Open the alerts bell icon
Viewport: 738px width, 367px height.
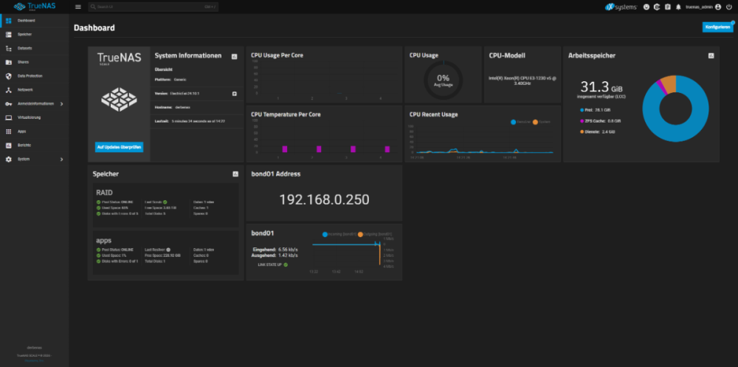point(677,7)
